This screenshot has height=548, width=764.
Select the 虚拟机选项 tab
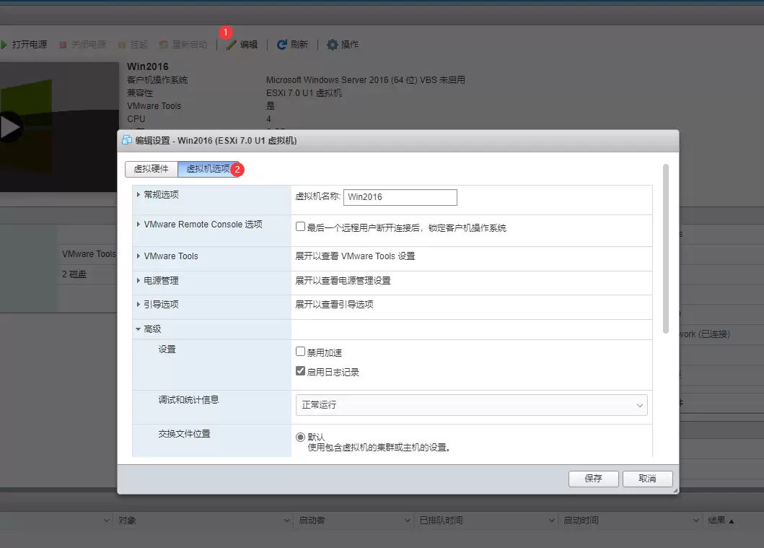208,169
